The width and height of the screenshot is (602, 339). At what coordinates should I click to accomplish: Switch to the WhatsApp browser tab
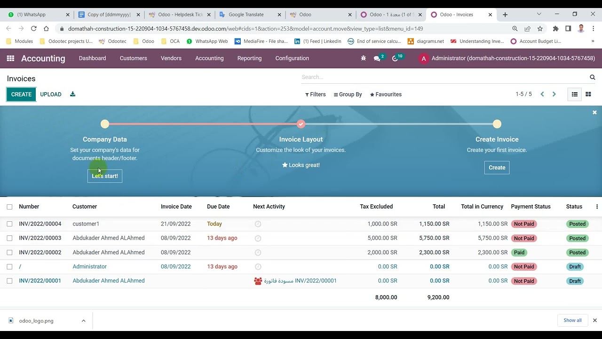[x=39, y=15]
